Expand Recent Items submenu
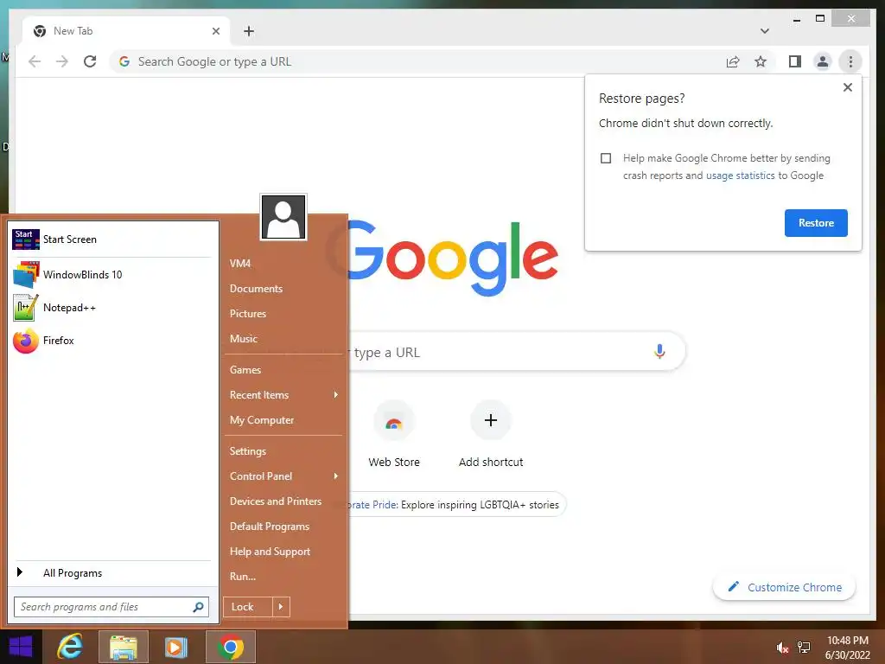 coord(283,395)
